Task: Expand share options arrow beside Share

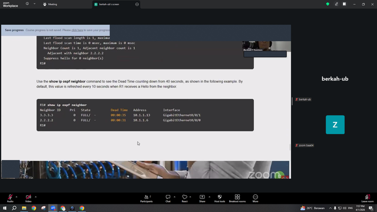Action: click(210, 197)
